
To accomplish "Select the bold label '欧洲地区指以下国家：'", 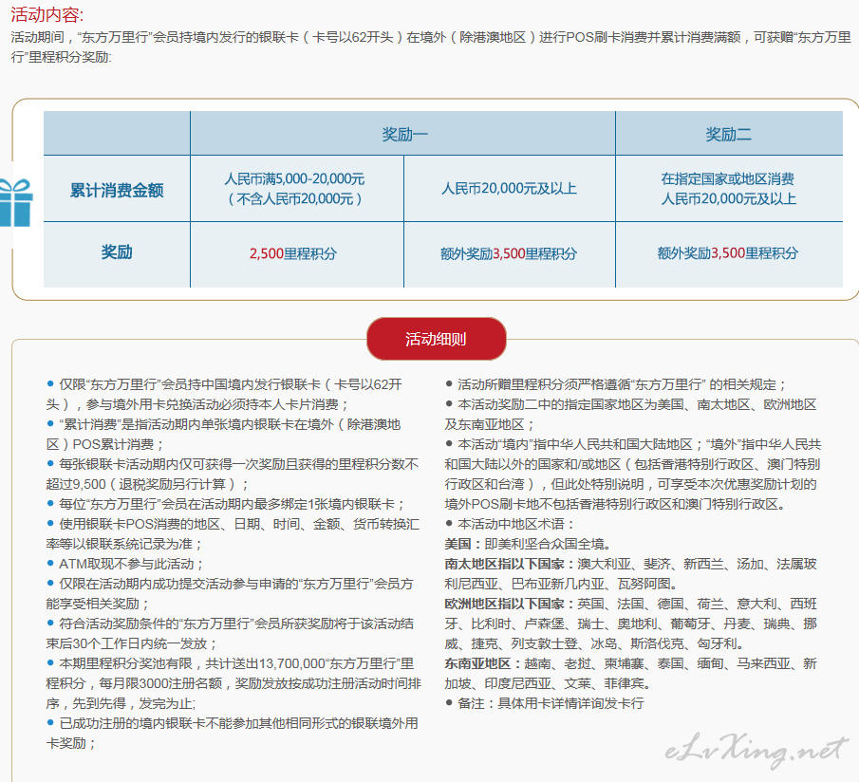I will click(x=511, y=604).
